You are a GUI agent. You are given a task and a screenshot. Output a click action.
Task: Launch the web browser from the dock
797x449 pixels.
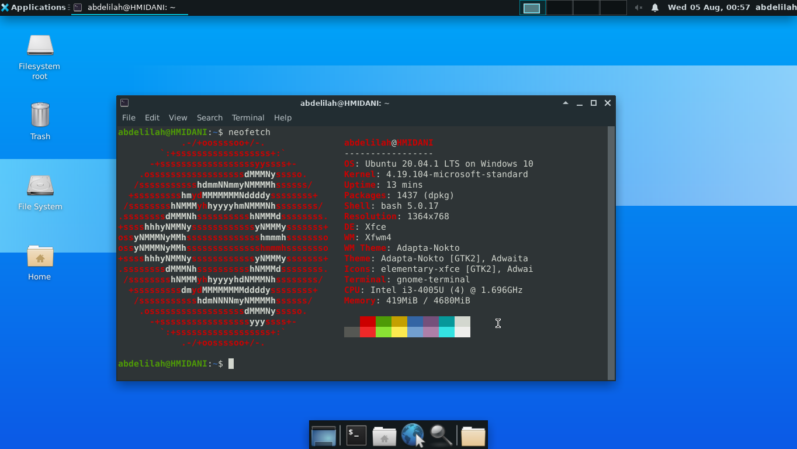(x=413, y=436)
